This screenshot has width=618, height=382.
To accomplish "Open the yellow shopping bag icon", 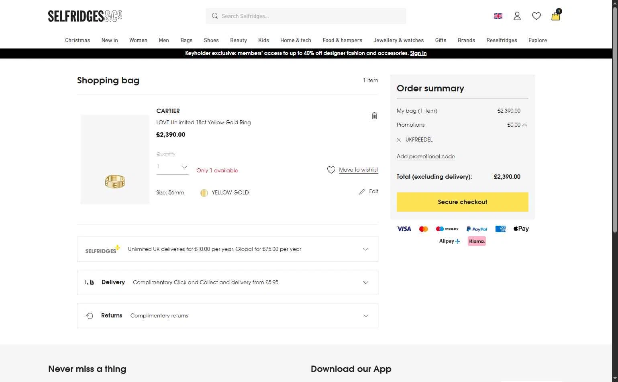I will coord(556,15).
